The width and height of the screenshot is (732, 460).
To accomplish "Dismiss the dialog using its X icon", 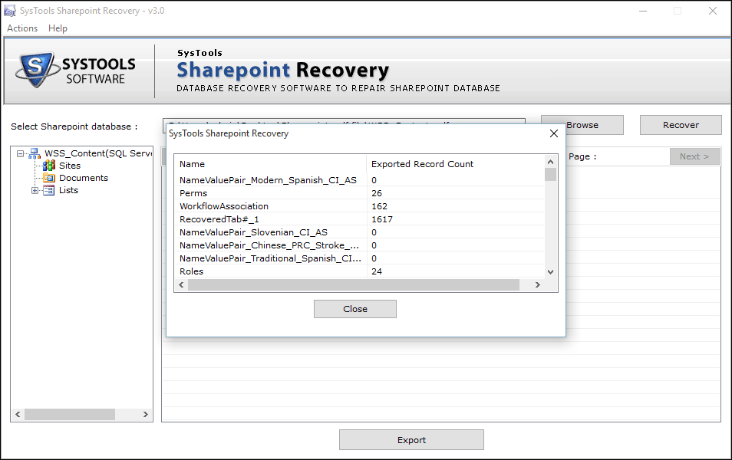I will 554,133.
